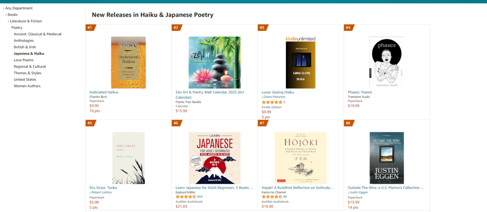Open Justin Eggen author link
This screenshot has width=487, height=212.
point(359,193)
